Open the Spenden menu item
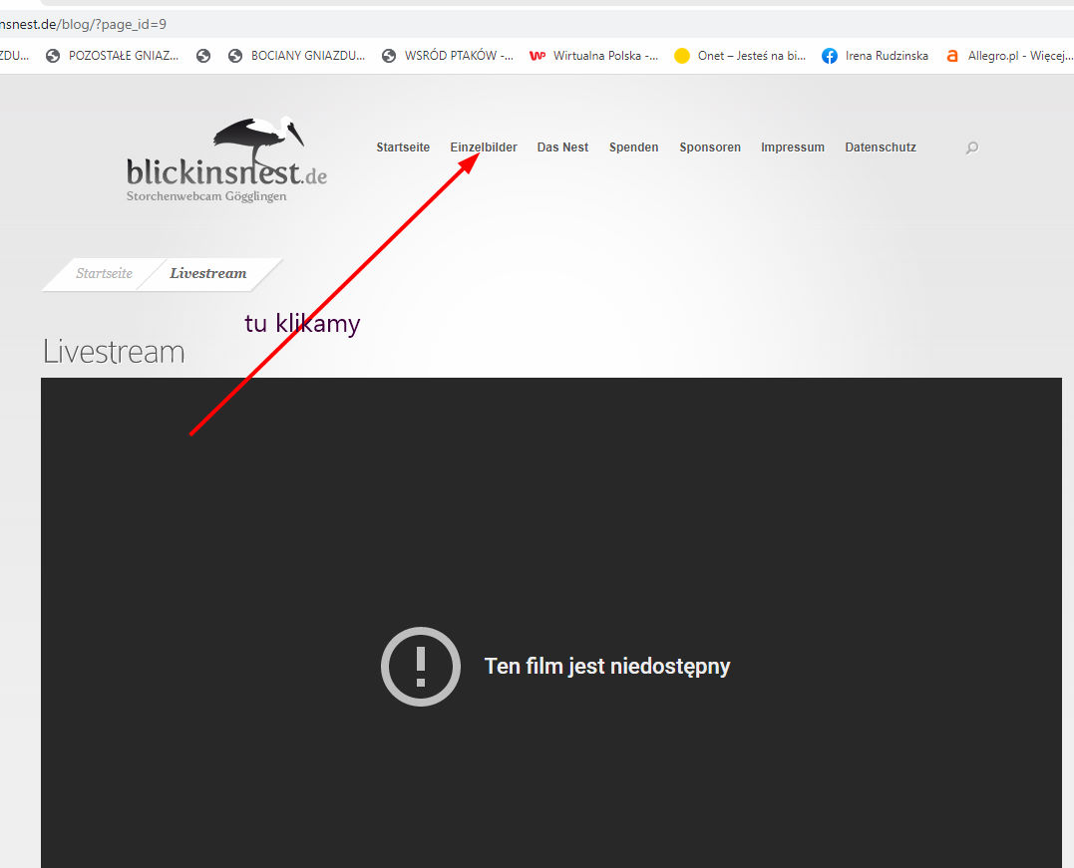The width and height of the screenshot is (1074, 868). pos(633,147)
